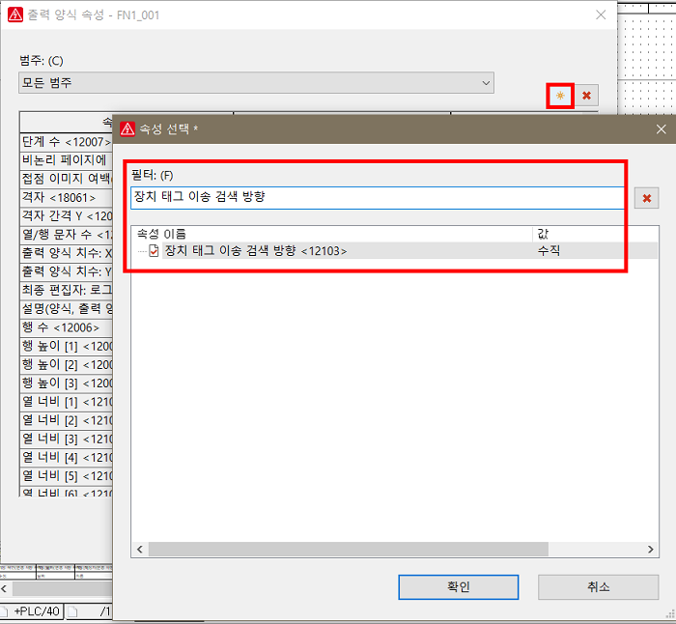Select the 비논리 페이지에 row
This screenshot has height=624, width=676.
(67, 160)
